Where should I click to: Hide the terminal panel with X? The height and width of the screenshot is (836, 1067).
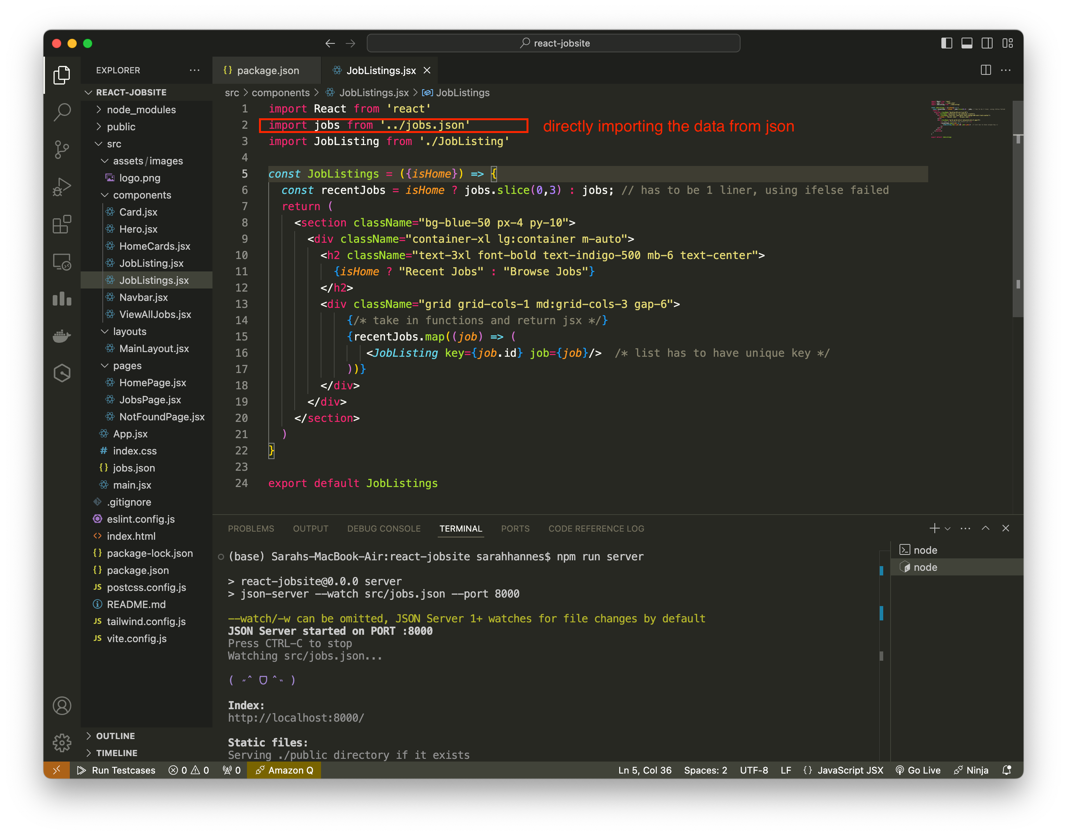1005,528
